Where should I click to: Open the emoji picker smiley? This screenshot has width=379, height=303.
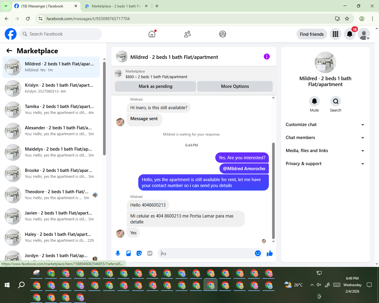pyautogui.click(x=258, y=253)
